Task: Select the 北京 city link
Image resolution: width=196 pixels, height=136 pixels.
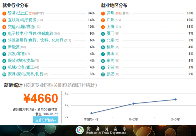Action: pos(110,40)
